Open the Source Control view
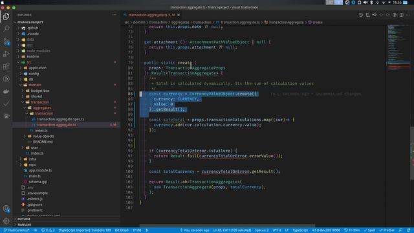414x233 pixels. (x=6, y=41)
